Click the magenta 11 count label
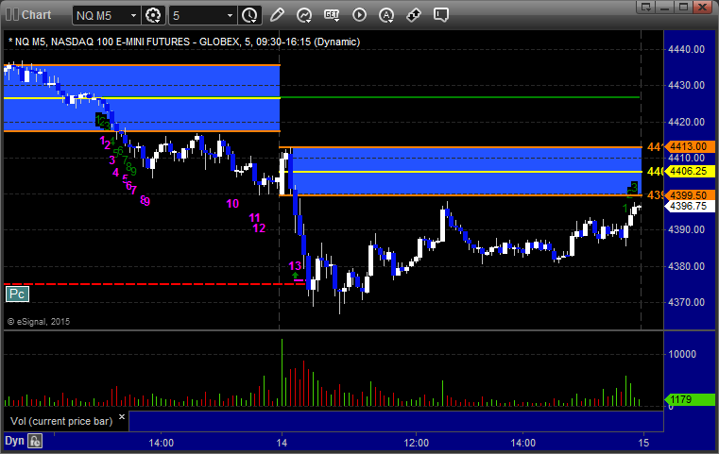The width and height of the screenshot is (719, 454). click(254, 218)
